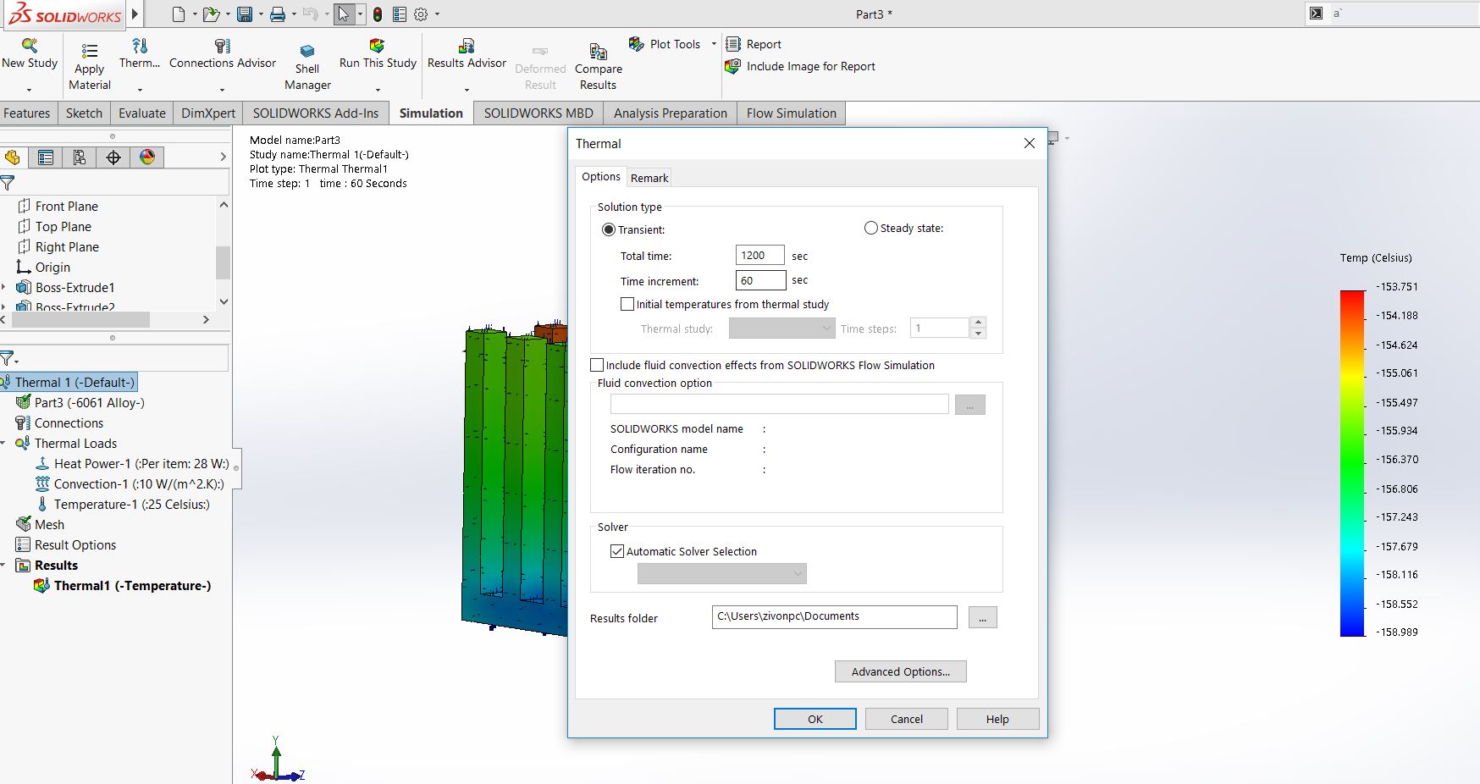Screen dimensions: 1480x784
Task: Open the Thermal study combo box
Action: tap(782, 329)
